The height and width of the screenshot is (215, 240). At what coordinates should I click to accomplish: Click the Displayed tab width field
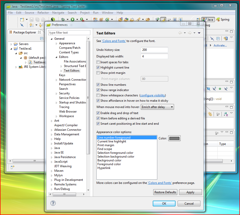coord(154,56)
